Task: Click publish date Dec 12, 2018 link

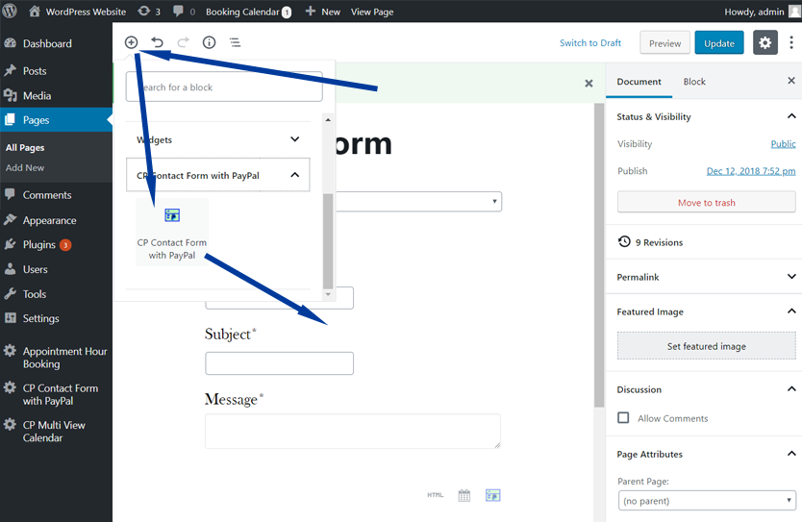Action: 751,171
